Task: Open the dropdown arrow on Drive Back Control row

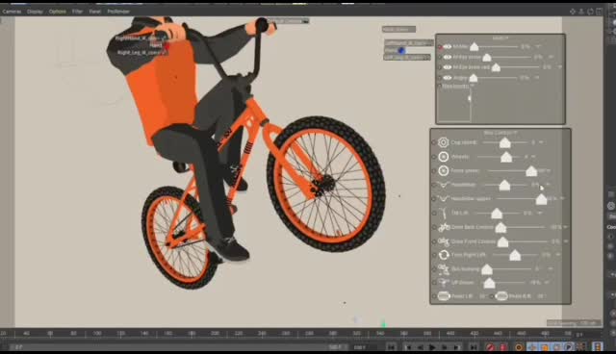Action: pyautogui.click(x=566, y=227)
